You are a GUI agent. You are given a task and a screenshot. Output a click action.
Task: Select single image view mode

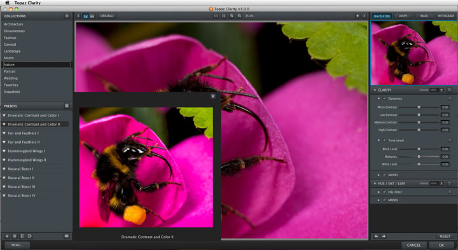pyautogui.click(x=86, y=16)
